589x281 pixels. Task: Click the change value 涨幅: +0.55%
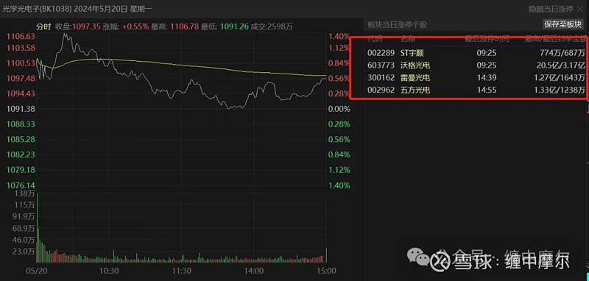[x=126, y=26]
